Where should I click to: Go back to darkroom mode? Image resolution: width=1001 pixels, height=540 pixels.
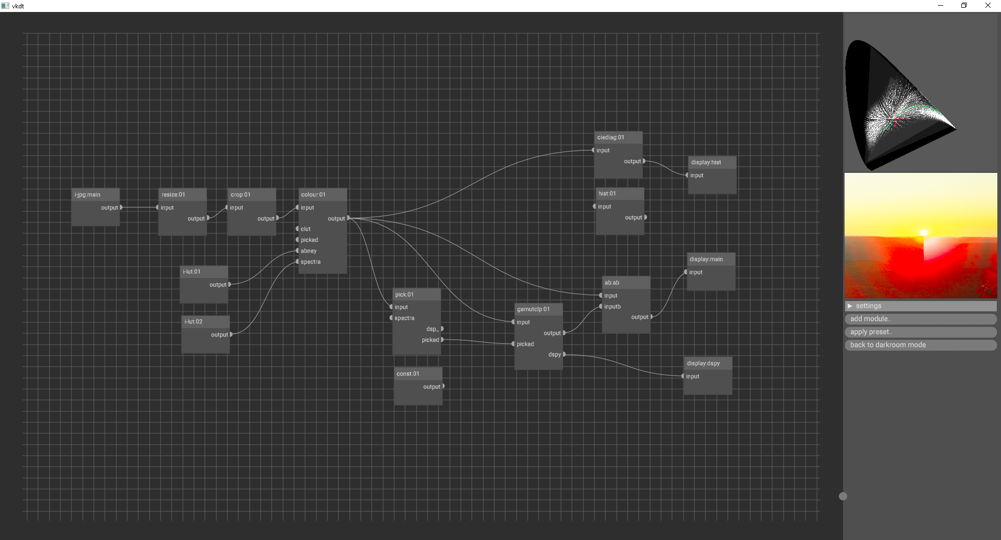click(921, 345)
